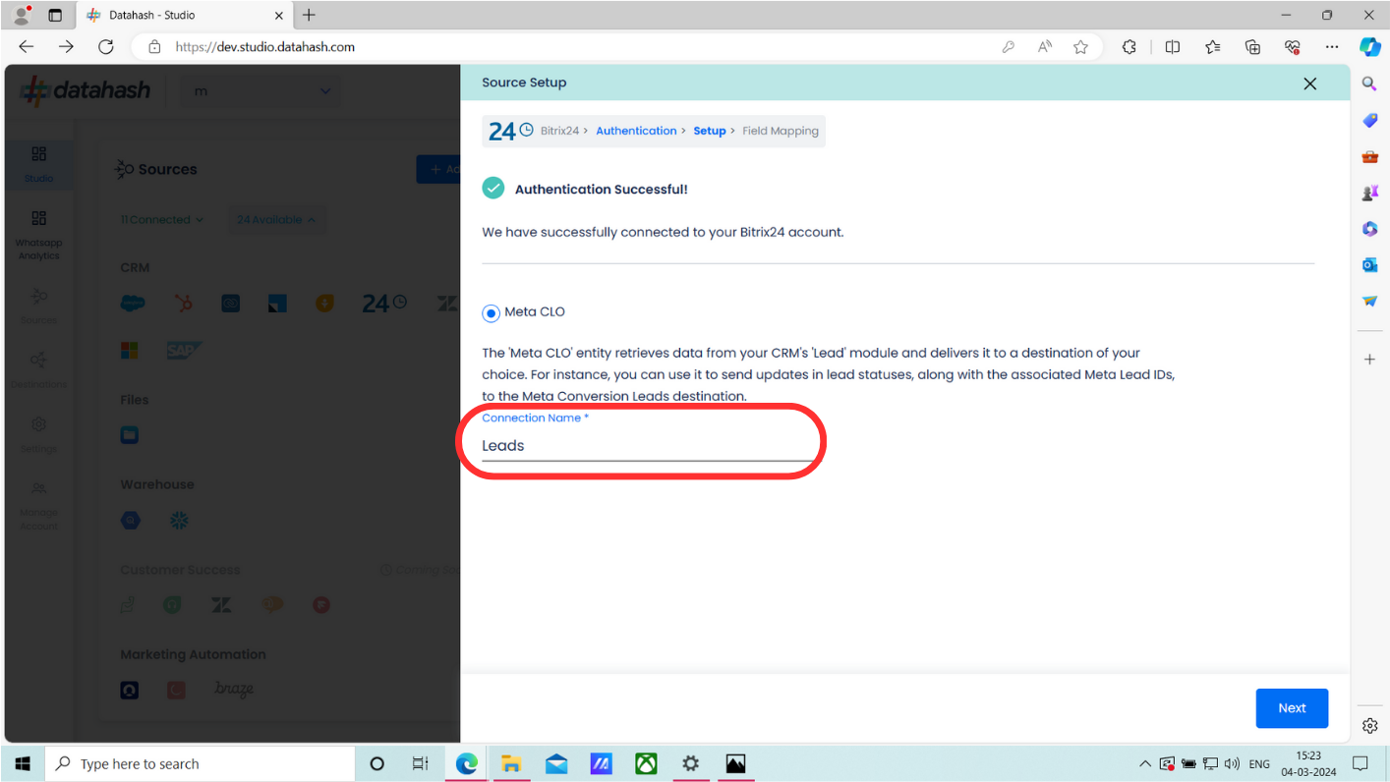Show hidden system tray icons
This screenshot has width=1390, height=782.
[x=1144, y=763]
